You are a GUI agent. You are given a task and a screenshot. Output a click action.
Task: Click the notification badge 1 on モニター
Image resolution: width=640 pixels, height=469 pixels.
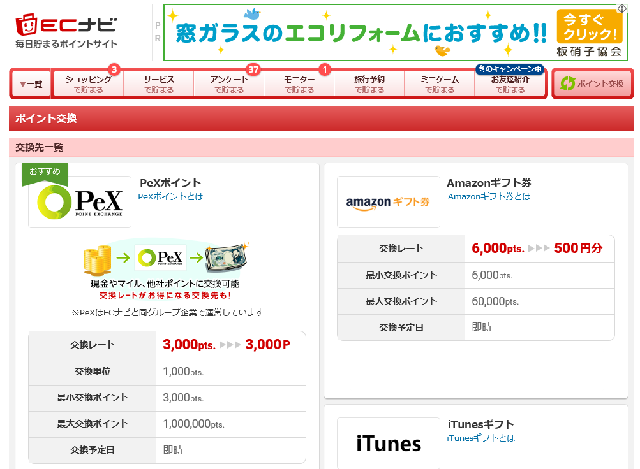tap(325, 69)
